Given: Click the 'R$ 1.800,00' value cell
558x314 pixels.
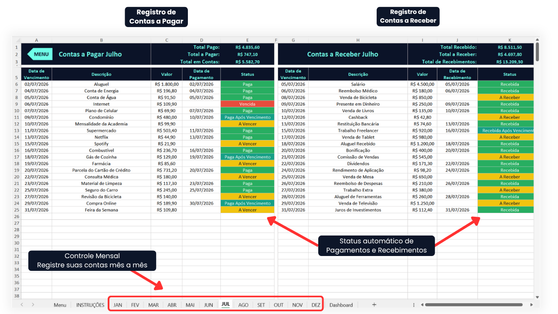Looking at the screenshot, I should click(x=167, y=84).
